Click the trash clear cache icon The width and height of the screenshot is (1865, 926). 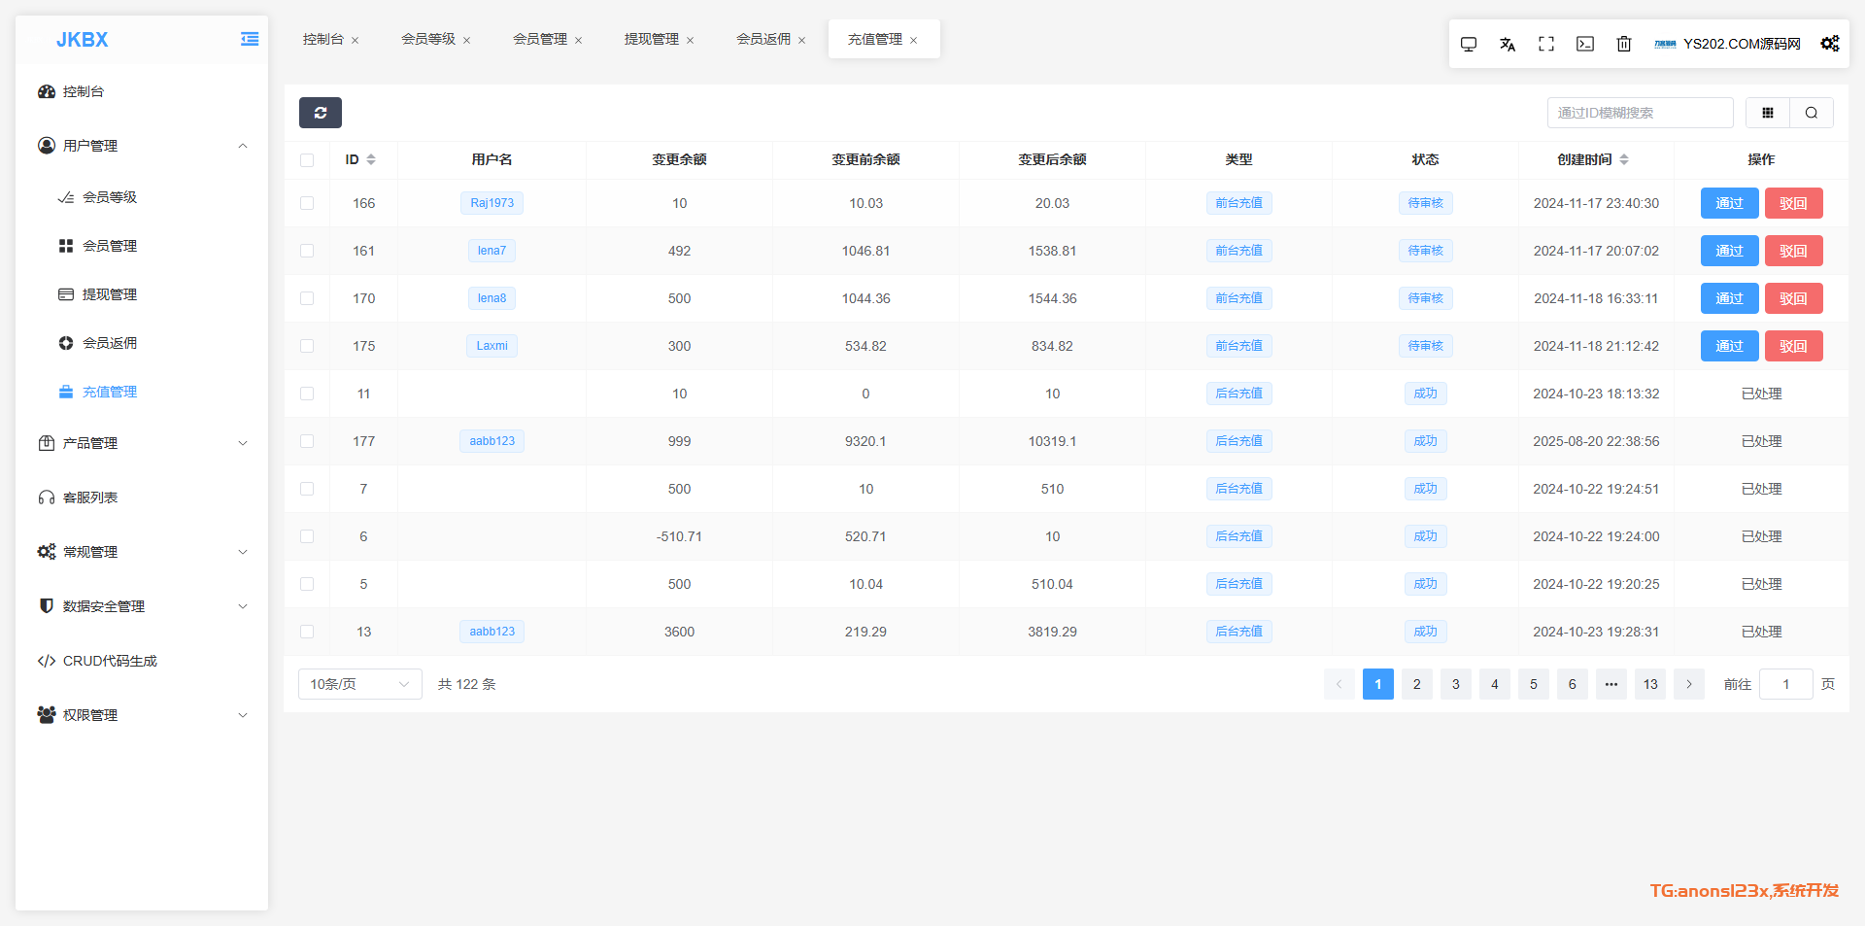[1623, 44]
